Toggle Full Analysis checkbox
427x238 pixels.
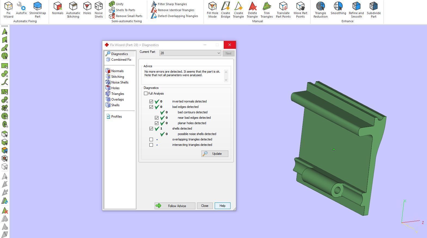[x=146, y=94]
